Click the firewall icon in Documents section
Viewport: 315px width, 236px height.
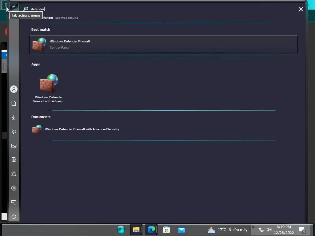point(37,129)
